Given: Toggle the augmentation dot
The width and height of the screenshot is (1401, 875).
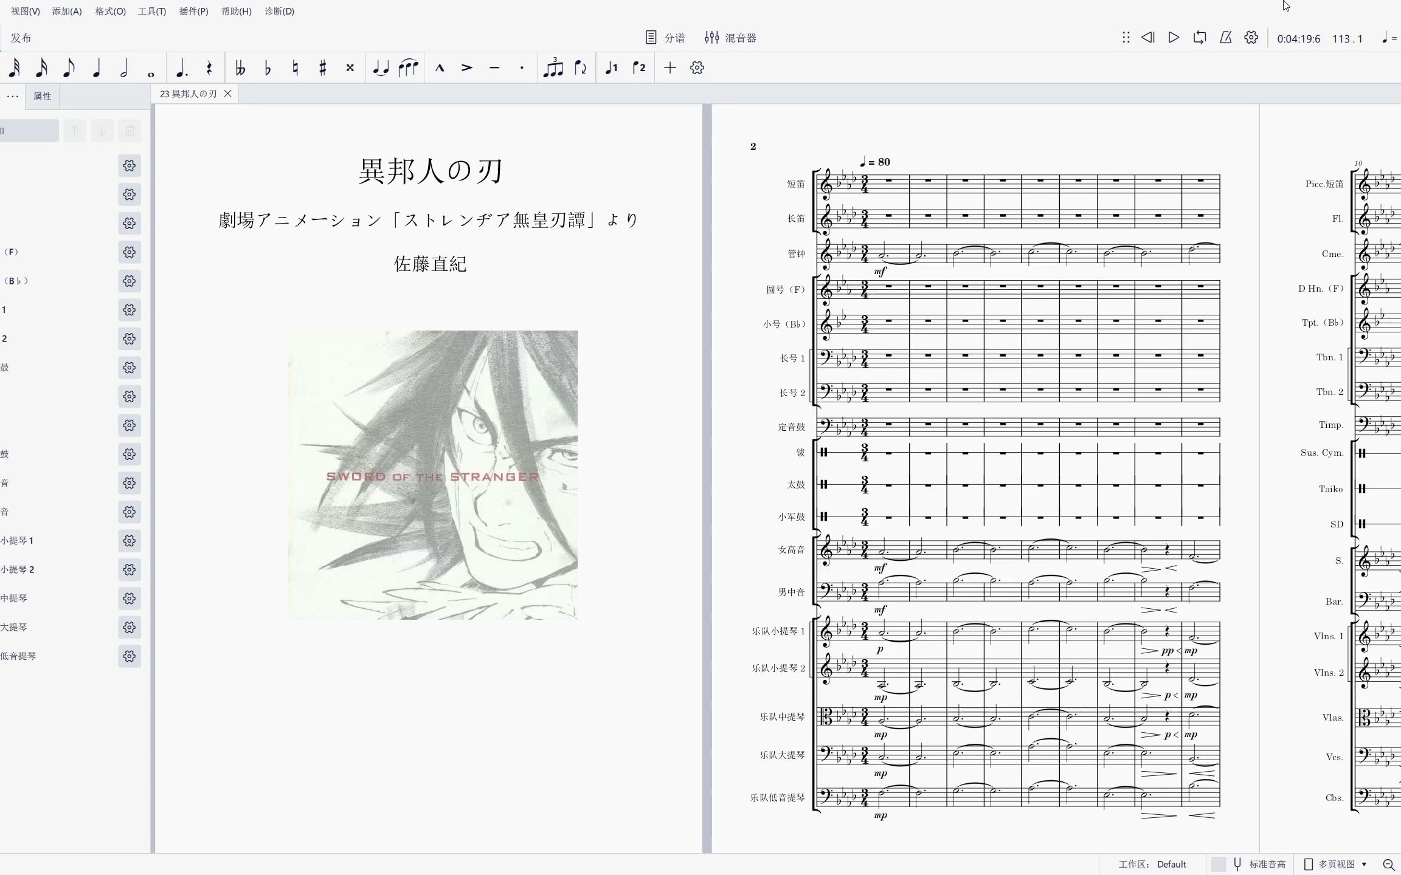Looking at the screenshot, I should [x=181, y=68].
